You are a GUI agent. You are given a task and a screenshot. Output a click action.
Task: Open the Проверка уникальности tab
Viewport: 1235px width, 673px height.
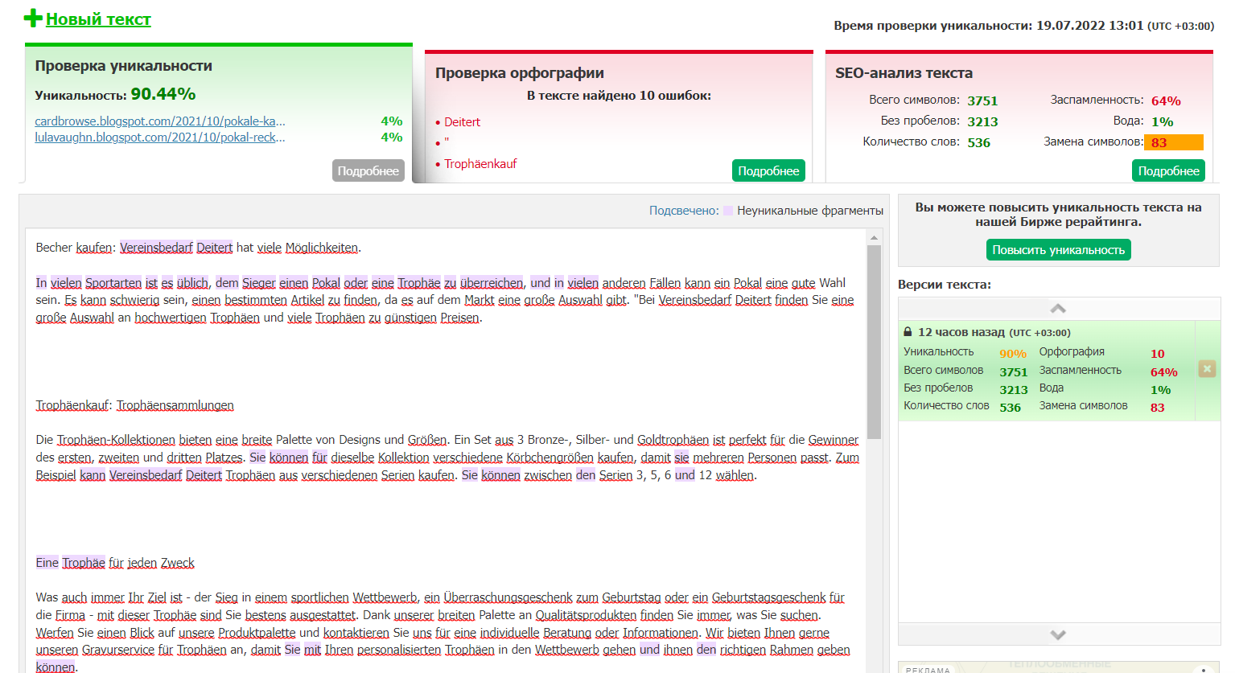point(123,66)
